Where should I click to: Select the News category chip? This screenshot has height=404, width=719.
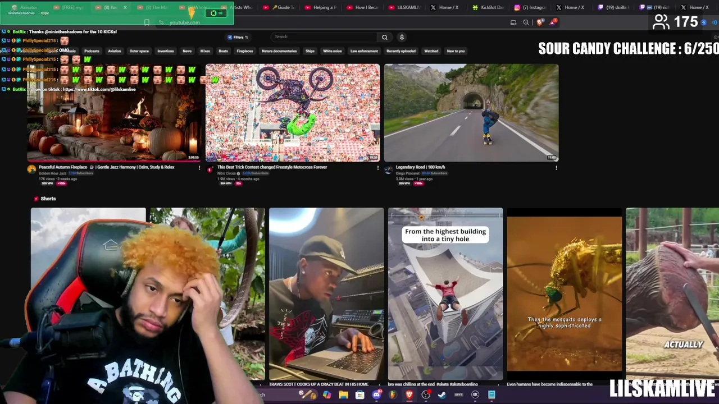(x=187, y=51)
